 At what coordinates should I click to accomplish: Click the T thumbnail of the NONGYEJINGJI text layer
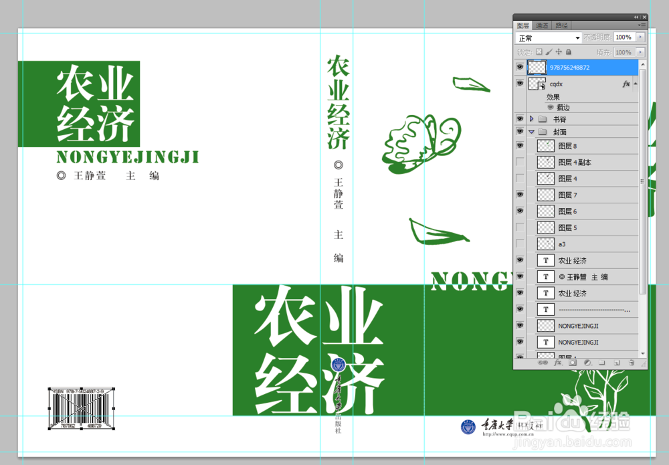tap(546, 342)
